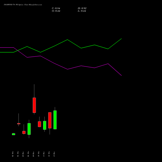This screenshot has width=162, height=162.
Task: Click the green candle above 13 Mar
Action: pos(55,120)
